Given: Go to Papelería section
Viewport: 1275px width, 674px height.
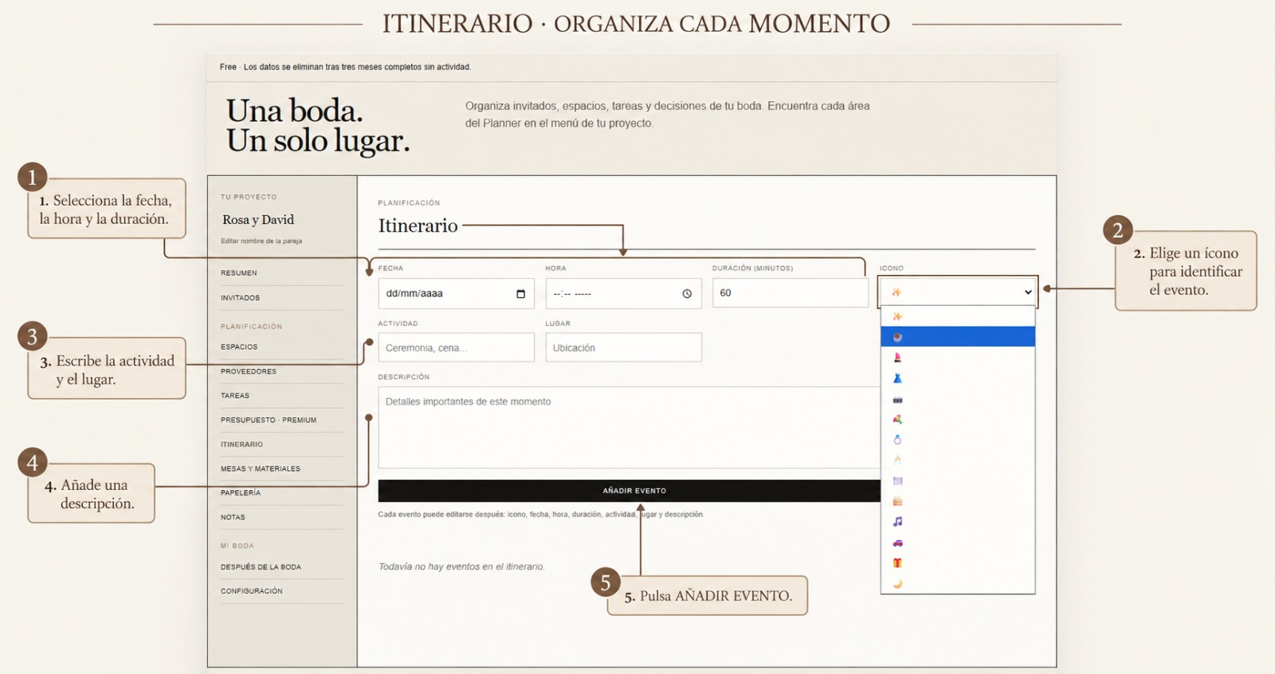Looking at the screenshot, I should pos(241,493).
